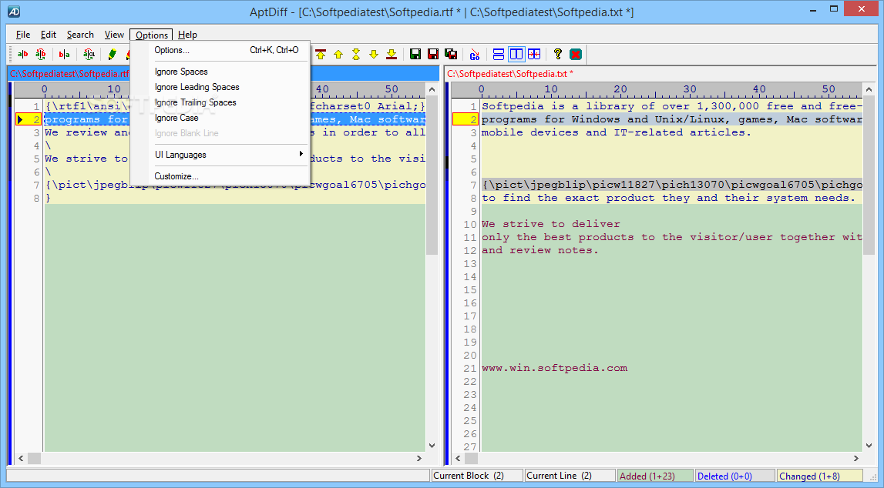The width and height of the screenshot is (884, 488).
Task: Click the left pane vertical scrollbar thumb
Action: [x=432, y=175]
